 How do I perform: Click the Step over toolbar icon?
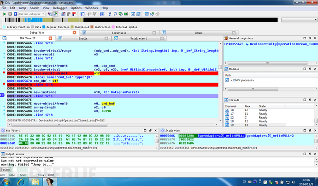(x=115, y=14)
